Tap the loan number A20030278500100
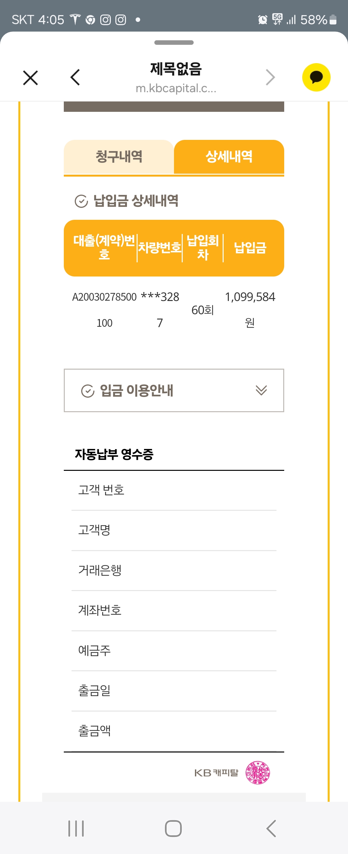Screen dimensions: 348x854 pyautogui.click(x=104, y=310)
